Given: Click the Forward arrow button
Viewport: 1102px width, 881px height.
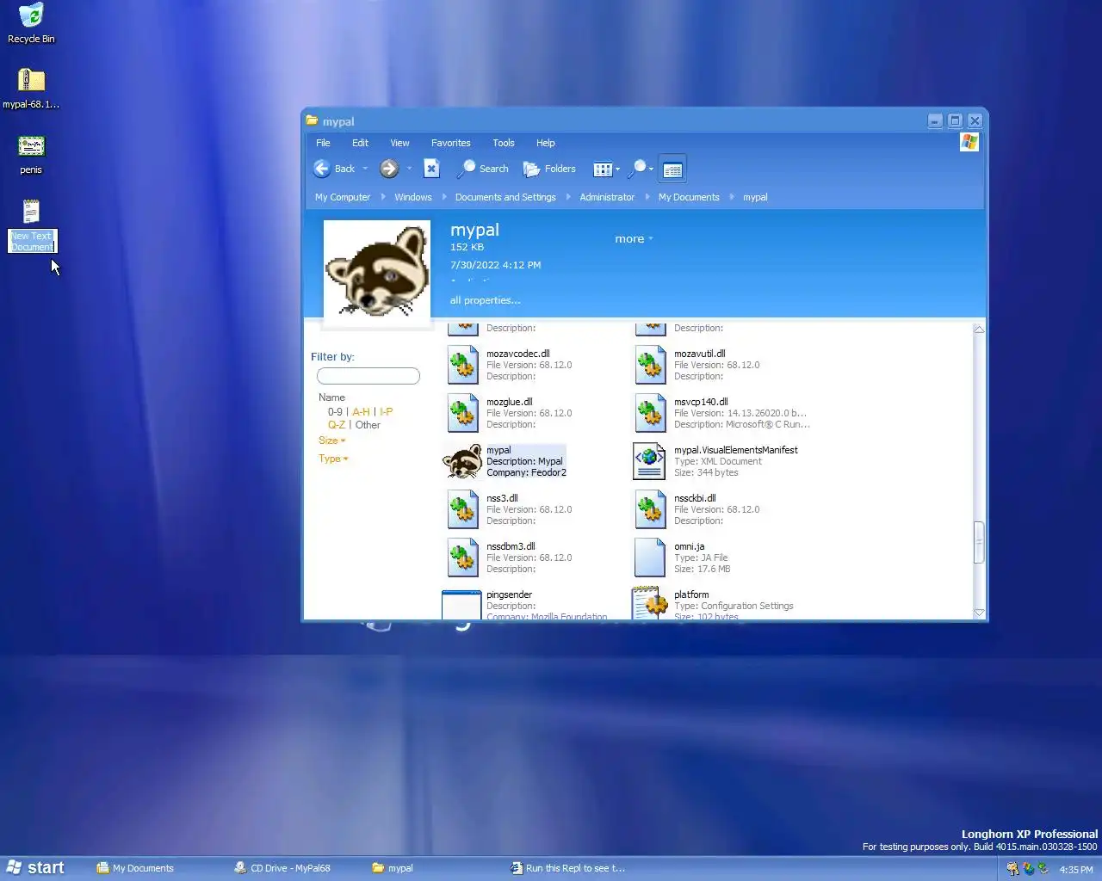Looking at the screenshot, I should 389,169.
